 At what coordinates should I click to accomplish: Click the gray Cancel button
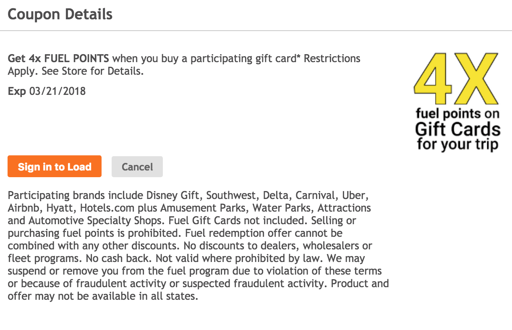click(x=137, y=167)
